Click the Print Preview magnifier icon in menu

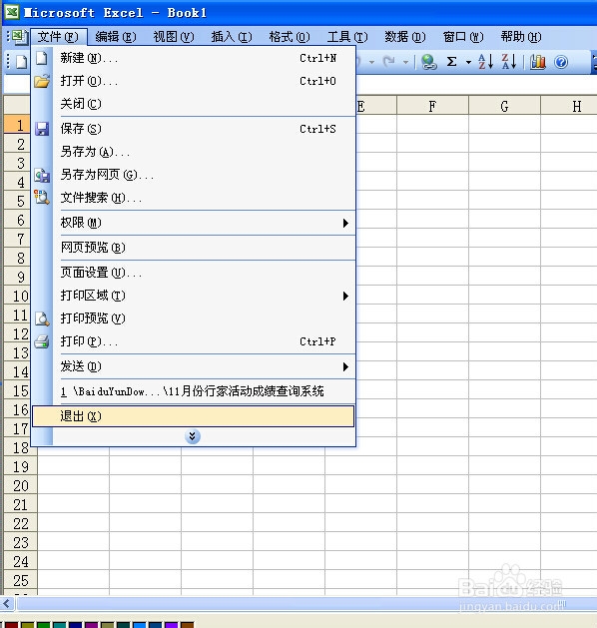click(x=42, y=318)
